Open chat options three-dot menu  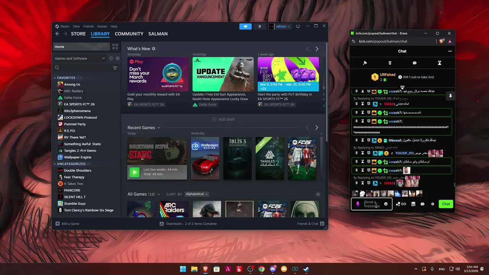[x=450, y=51]
